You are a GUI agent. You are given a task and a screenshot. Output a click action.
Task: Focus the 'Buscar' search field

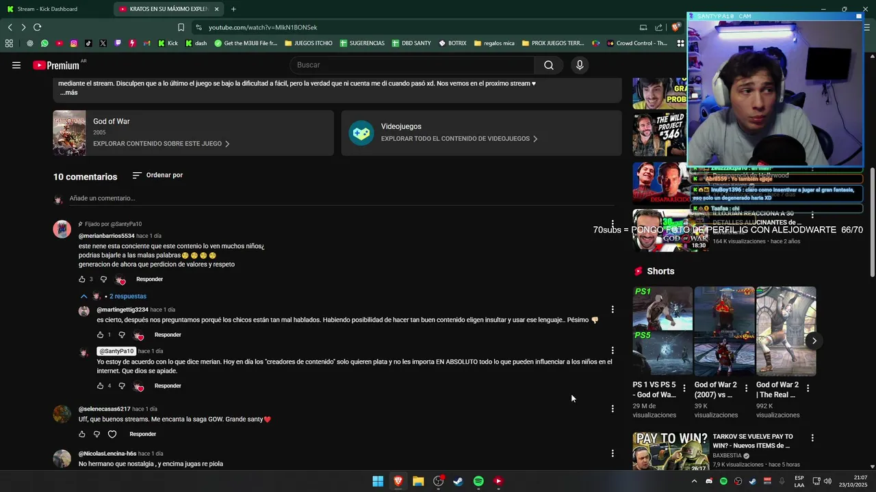[412, 65]
